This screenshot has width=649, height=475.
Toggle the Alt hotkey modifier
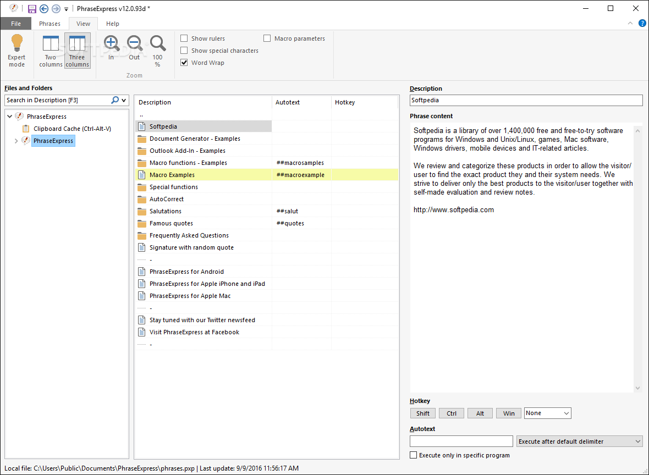tap(480, 413)
